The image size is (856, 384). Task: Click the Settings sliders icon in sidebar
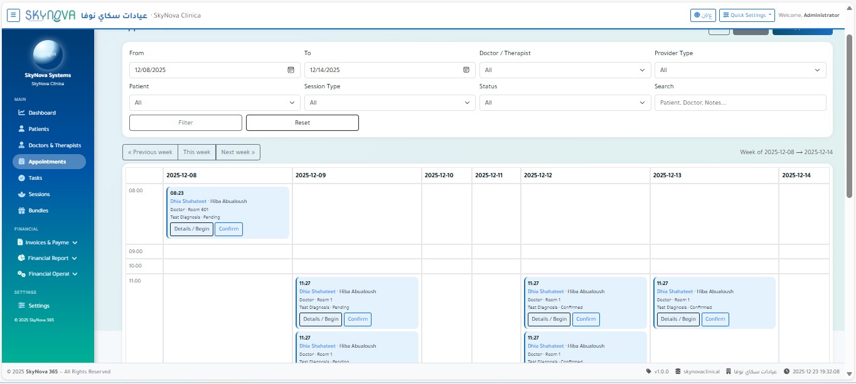click(21, 306)
